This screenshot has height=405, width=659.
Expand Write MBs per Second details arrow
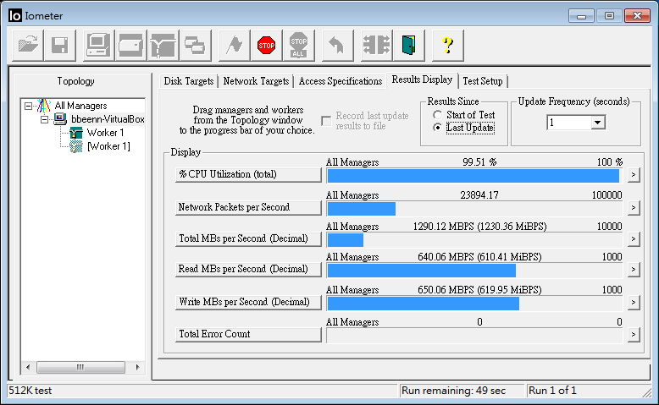pyautogui.click(x=634, y=302)
